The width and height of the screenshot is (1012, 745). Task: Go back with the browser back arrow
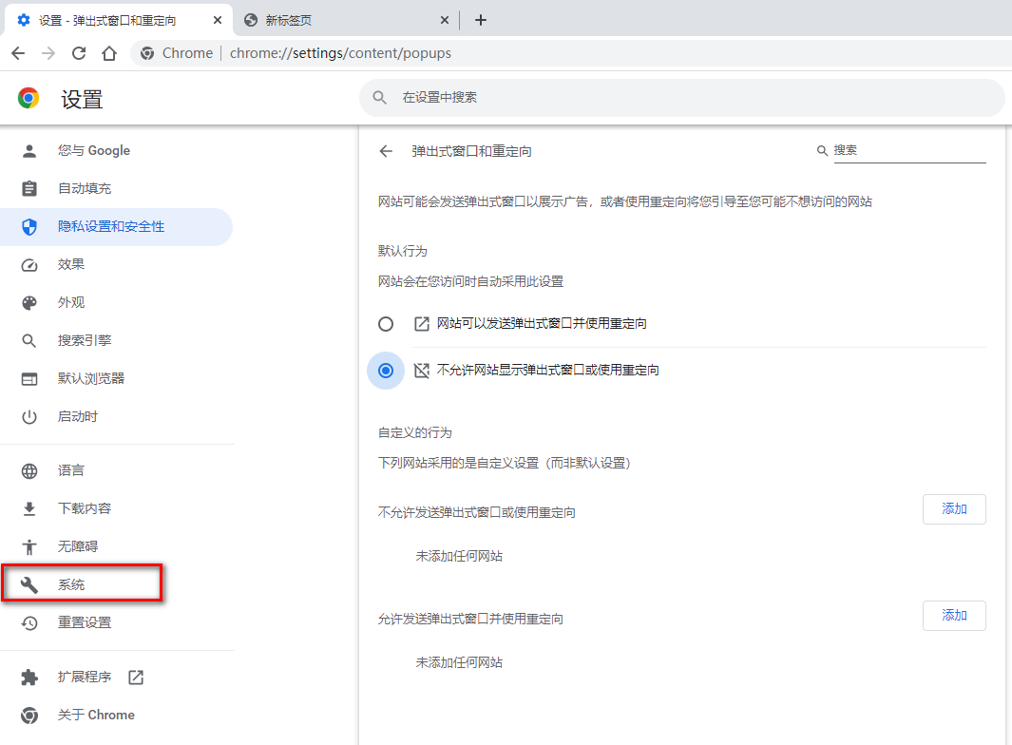19,53
